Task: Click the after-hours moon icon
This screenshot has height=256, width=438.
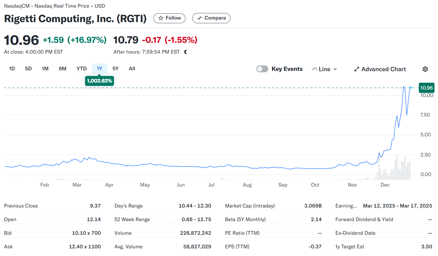Action: 186,52
